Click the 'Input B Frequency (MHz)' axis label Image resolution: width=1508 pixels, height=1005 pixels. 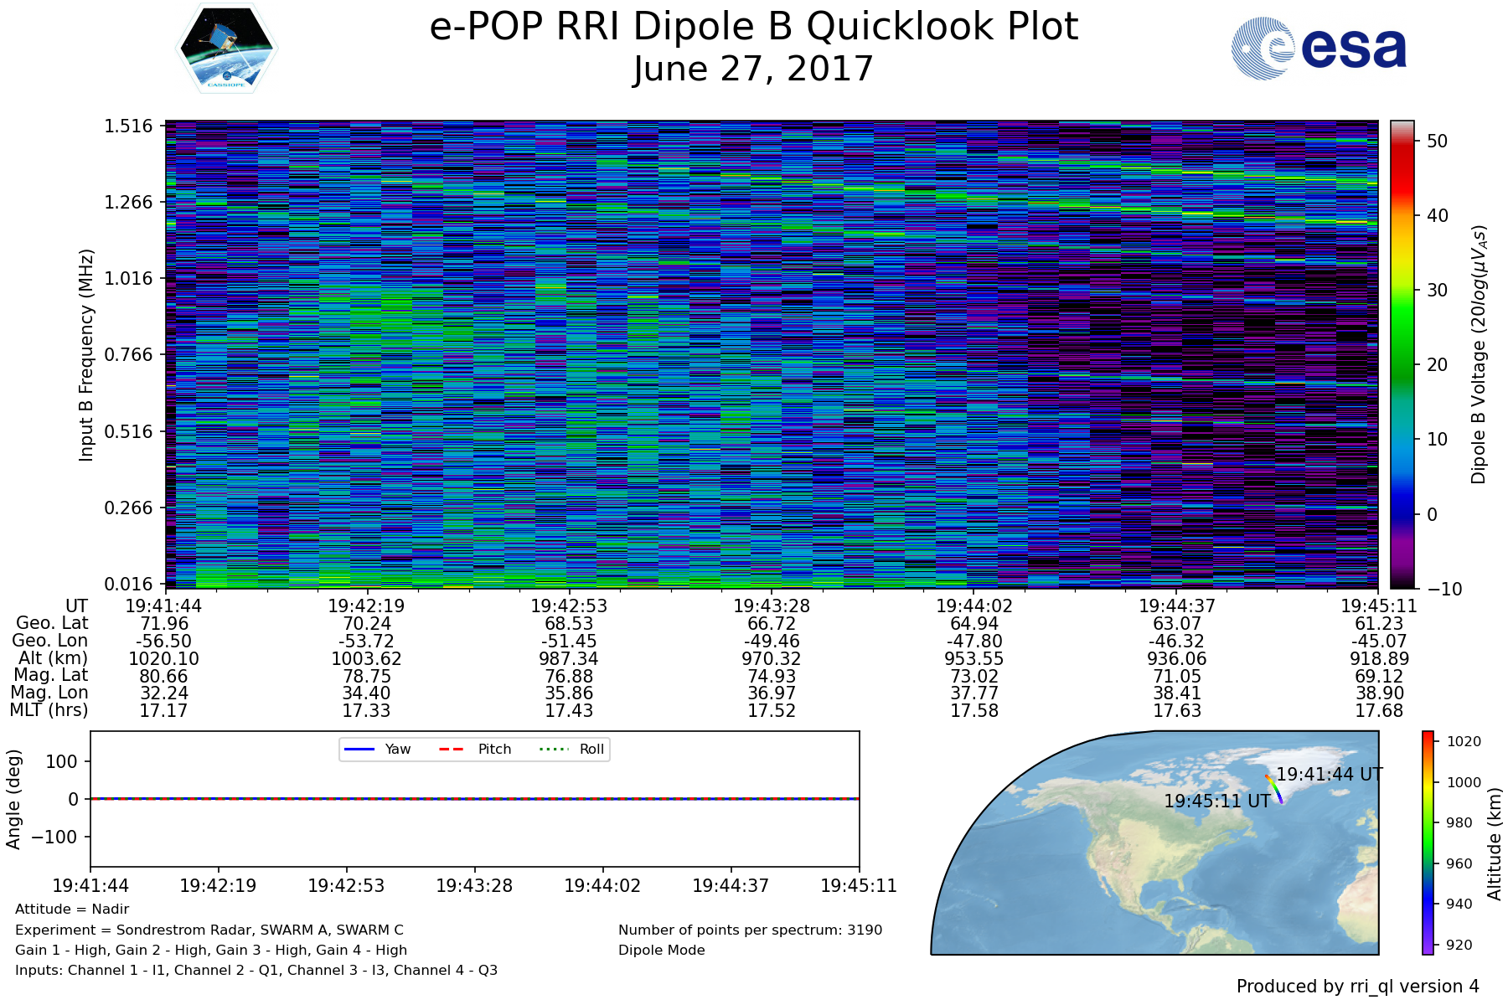86,354
